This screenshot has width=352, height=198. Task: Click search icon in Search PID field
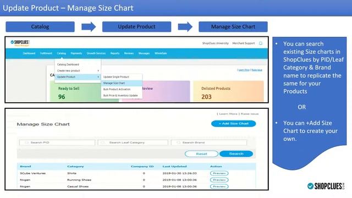click(x=26, y=142)
